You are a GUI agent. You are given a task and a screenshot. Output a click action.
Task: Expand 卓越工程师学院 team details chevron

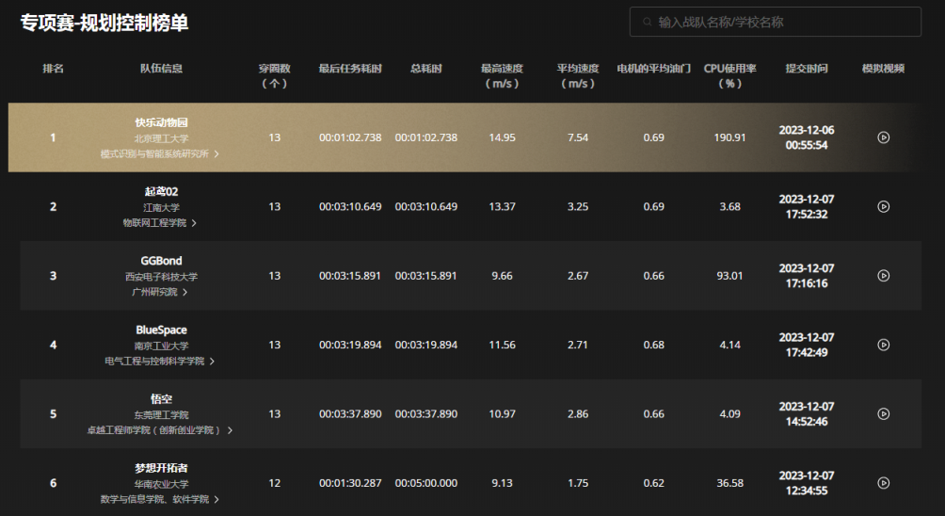click(230, 430)
